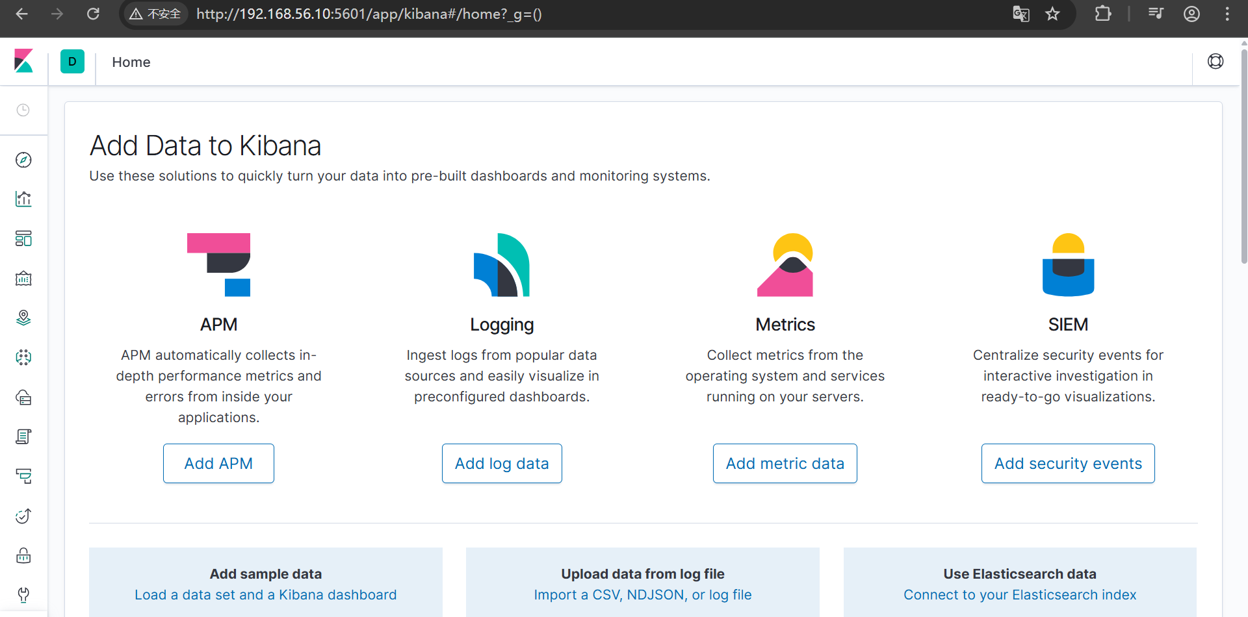The image size is (1248, 617).
Task: Click the Upload data from log file heading
Action: 643,574
